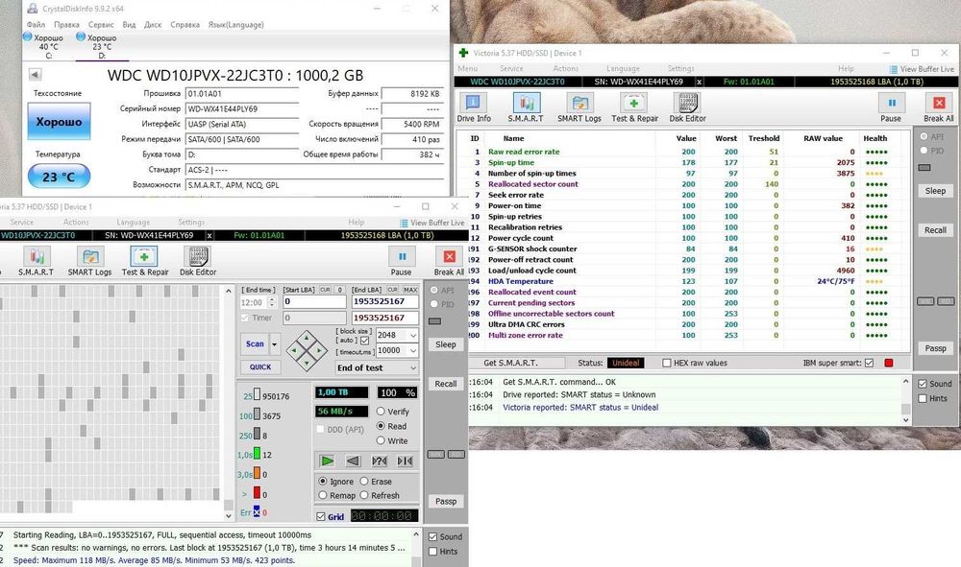Open timeout 10000 dropdown
The width and height of the screenshot is (961, 567).
click(413, 350)
